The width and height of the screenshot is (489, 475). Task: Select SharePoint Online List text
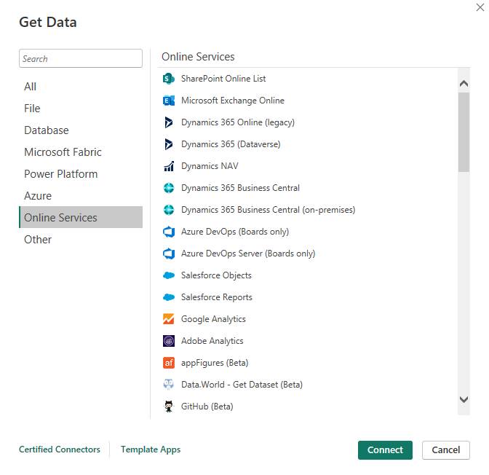pyautogui.click(x=223, y=79)
